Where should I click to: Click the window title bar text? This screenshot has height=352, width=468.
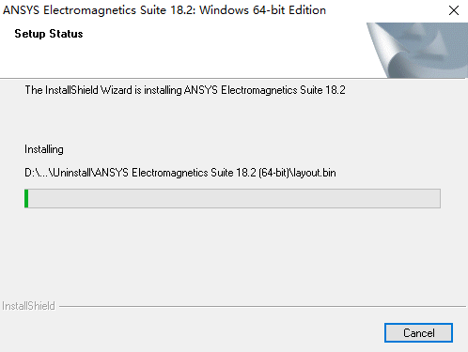click(x=164, y=10)
